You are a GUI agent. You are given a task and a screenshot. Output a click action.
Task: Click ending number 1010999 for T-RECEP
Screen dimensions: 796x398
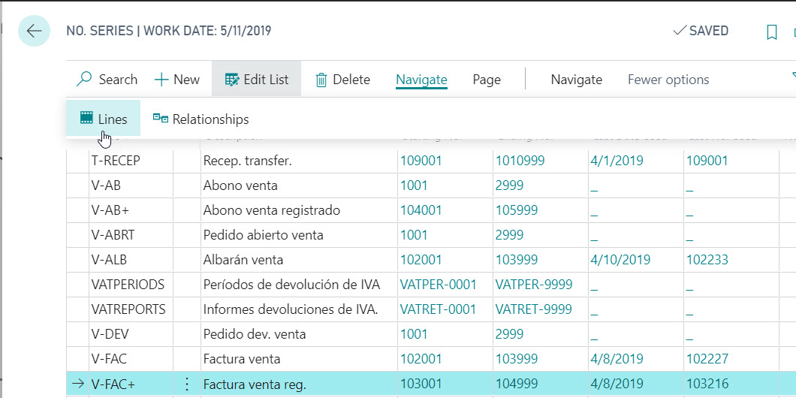coord(520,161)
